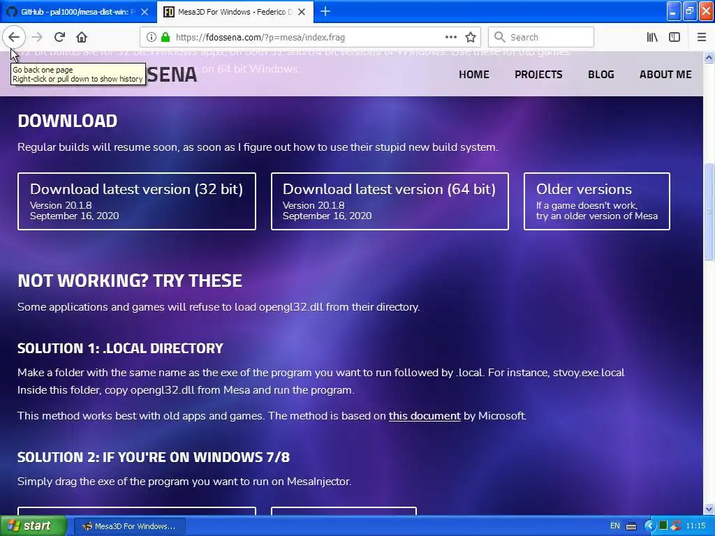
Task: Click the security shield tray icon
Action: coord(676,526)
